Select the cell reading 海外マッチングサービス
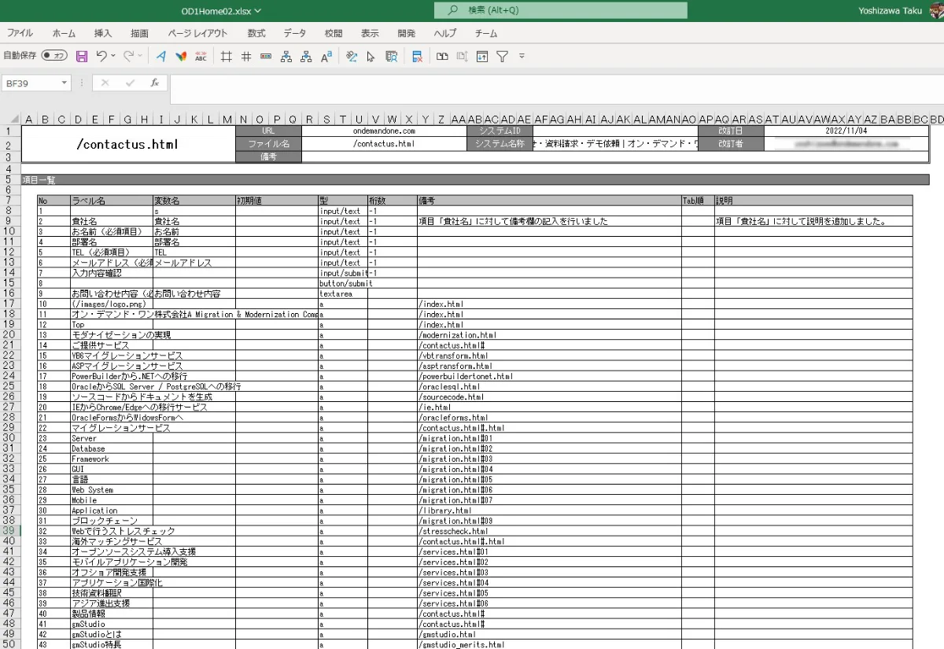944x649 pixels. pos(112,541)
